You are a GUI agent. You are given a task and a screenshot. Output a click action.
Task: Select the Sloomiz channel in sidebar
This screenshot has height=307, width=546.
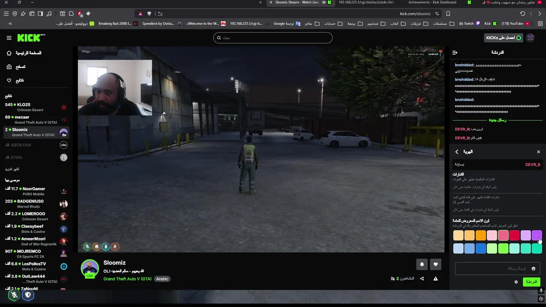tap(36, 132)
